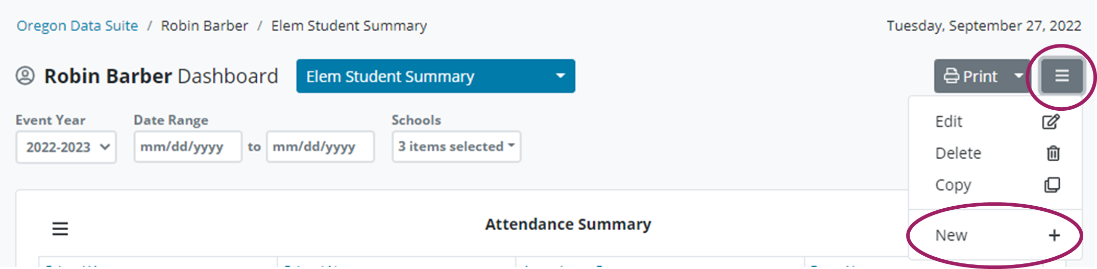Click the Elem Student Summary breadcrumb text

(x=349, y=26)
